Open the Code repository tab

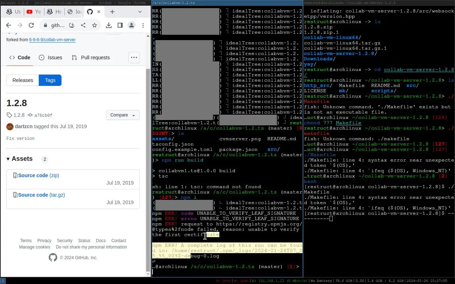point(20,58)
